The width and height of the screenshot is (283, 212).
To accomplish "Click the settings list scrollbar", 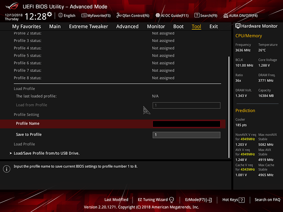I will pos(229,107).
